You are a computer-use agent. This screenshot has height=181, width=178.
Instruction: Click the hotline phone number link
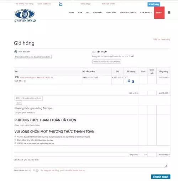[44, 4]
